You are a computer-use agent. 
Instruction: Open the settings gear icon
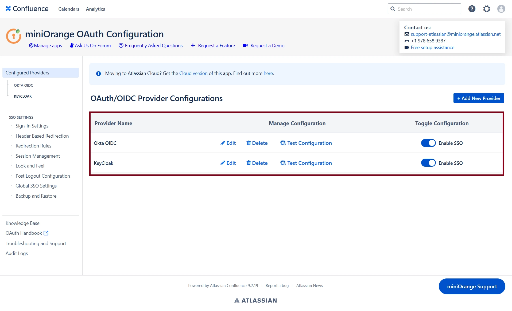pyautogui.click(x=487, y=9)
